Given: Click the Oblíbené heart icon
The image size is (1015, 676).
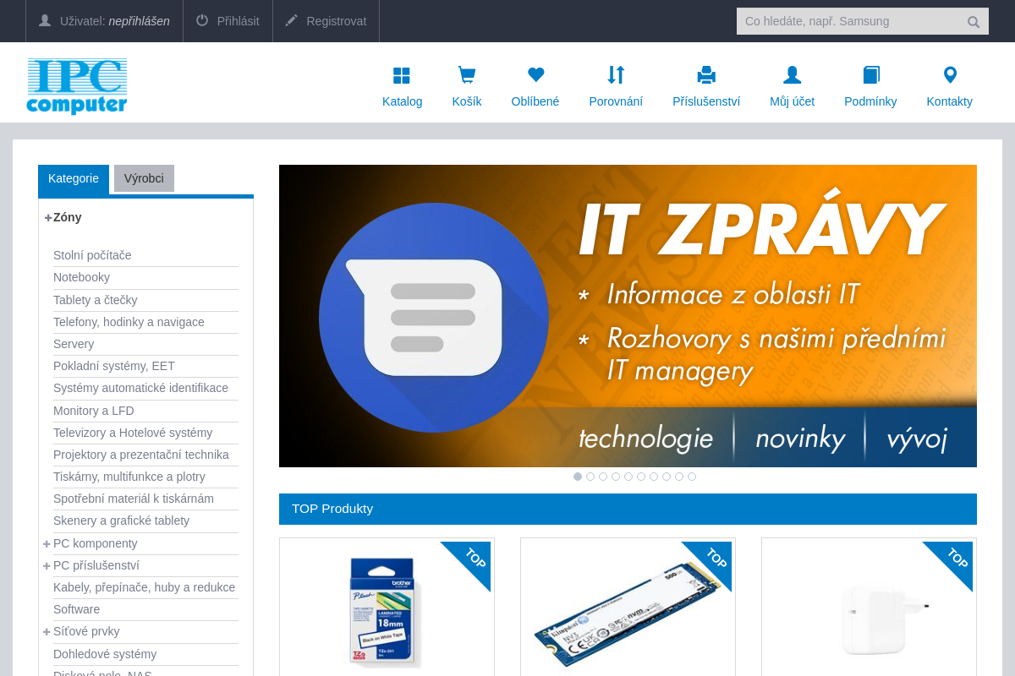Looking at the screenshot, I should (535, 75).
